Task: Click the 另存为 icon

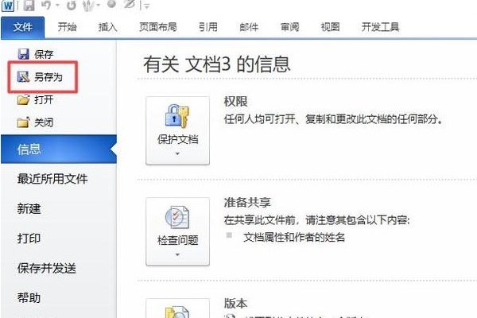Action: (23, 76)
